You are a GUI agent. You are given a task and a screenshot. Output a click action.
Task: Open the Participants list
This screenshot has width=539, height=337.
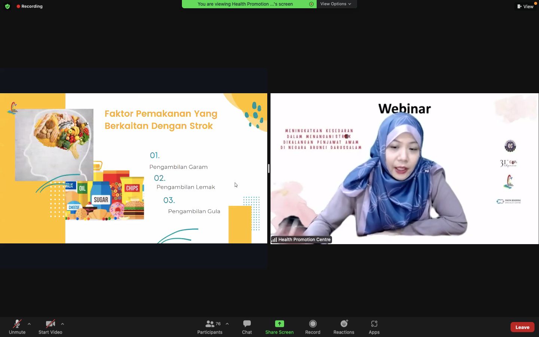click(x=210, y=327)
